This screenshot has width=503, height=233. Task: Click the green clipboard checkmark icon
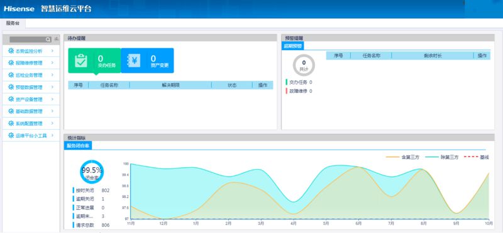coord(81,60)
